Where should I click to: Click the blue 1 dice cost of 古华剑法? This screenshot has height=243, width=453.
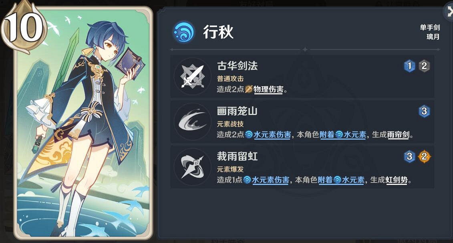(x=409, y=66)
